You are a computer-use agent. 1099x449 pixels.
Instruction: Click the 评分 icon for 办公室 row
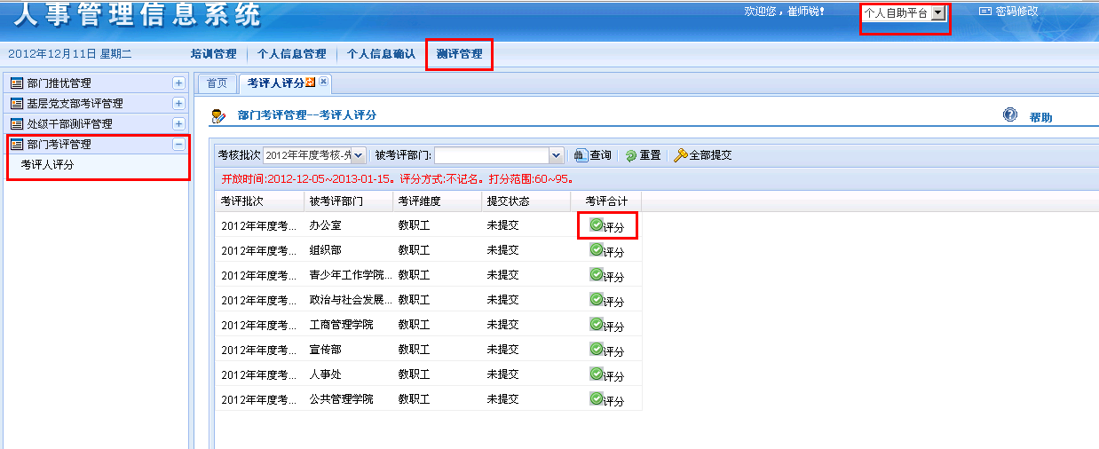[x=597, y=225]
